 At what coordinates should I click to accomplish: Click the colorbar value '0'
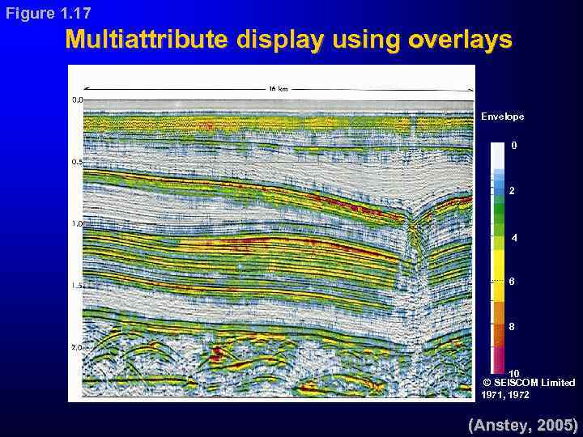514,146
